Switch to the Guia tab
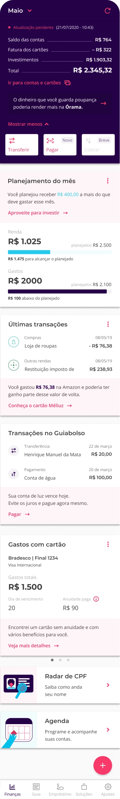This screenshot has height=799, width=120. click(x=36, y=790)
